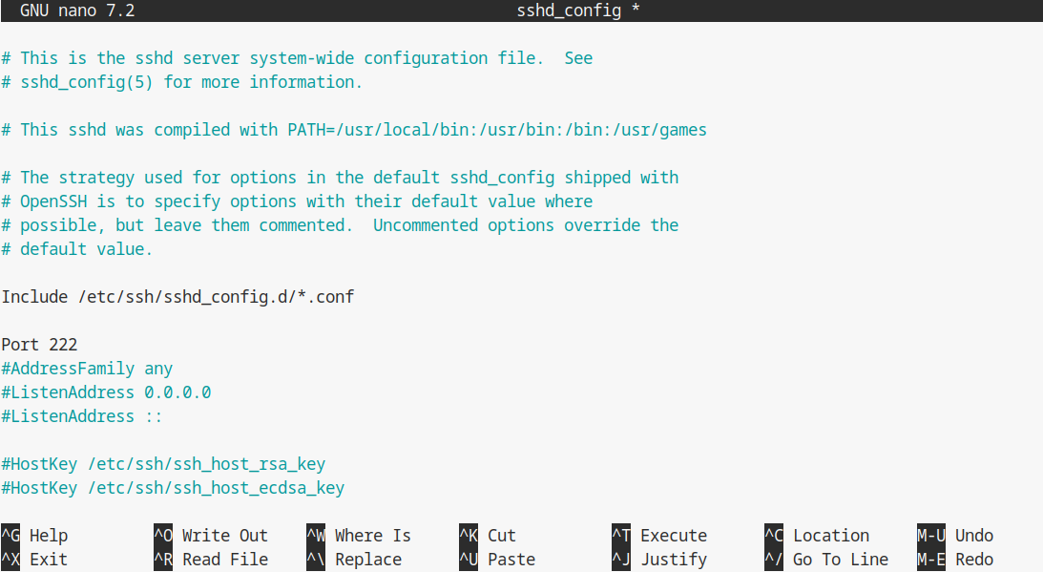Place cursor on #ListenAddress 0.0.0.0 line
This screenshot has height=572, width=1043.
106,392
